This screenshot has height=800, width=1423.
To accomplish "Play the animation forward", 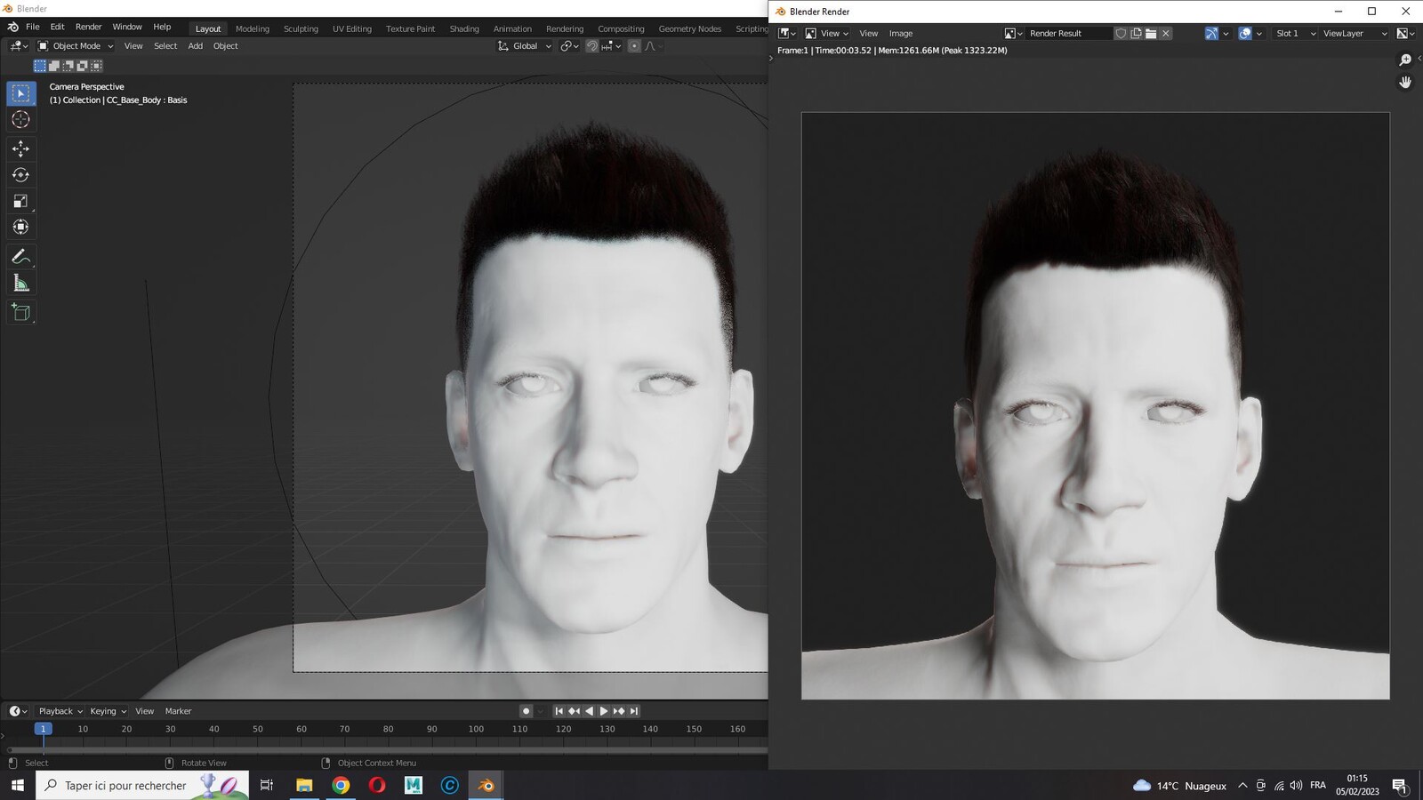I will [x=604, y=711].
